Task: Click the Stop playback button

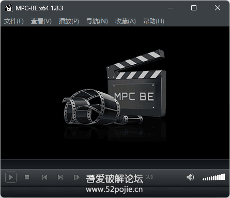Action: click(x=27, y=177)
